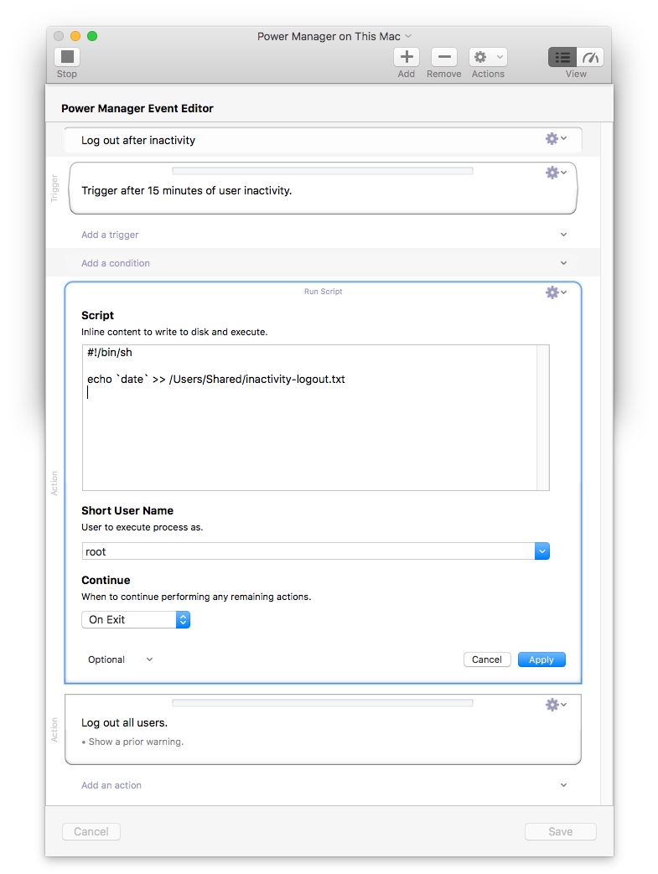
Task: Open the On Exit continue popup
Action: pyautogui.click(x=136, y=620)
